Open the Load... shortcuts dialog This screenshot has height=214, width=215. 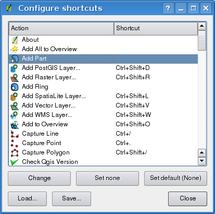(x=28, y=198)
